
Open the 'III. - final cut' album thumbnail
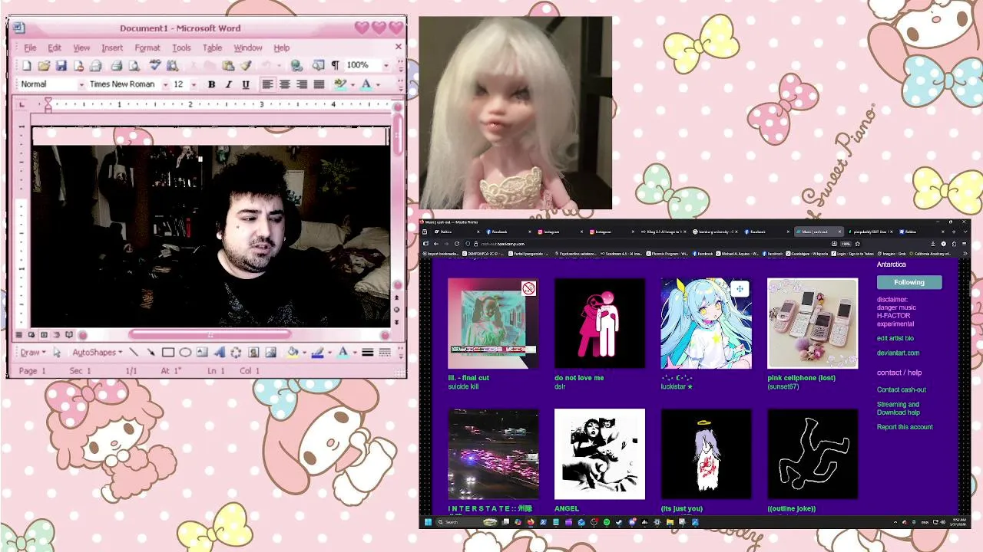[x=493, y=323]
